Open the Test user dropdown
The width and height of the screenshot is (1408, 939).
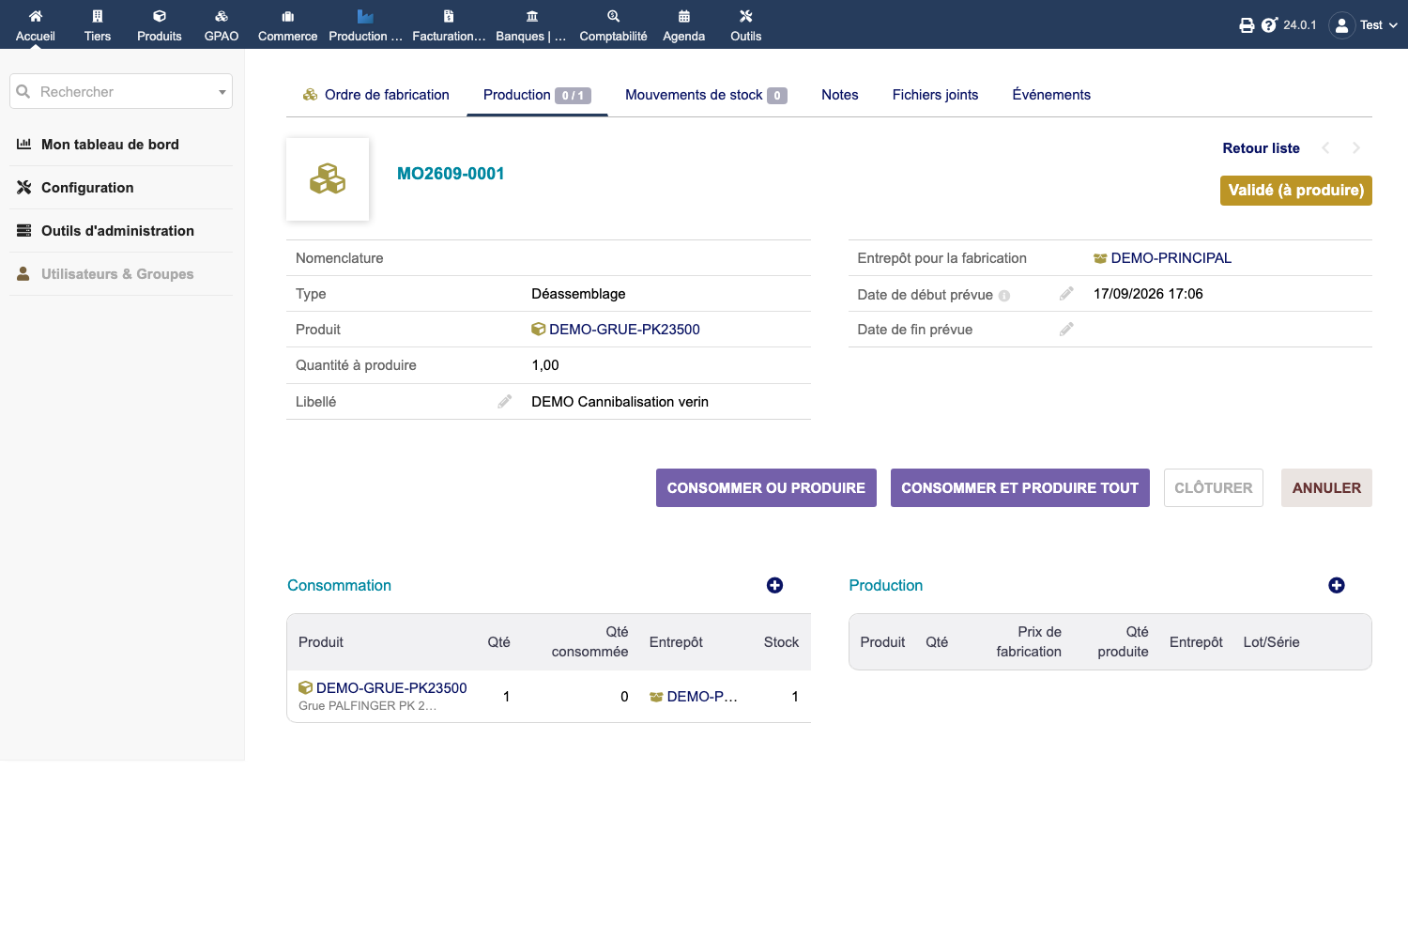coord(1364,25)
